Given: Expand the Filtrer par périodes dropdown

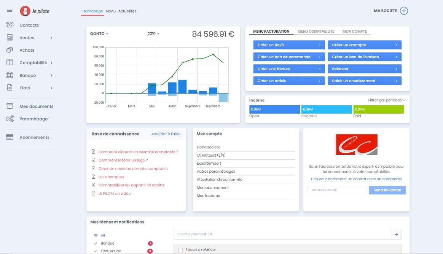Looking at the screenshot, I should (386, 100).
